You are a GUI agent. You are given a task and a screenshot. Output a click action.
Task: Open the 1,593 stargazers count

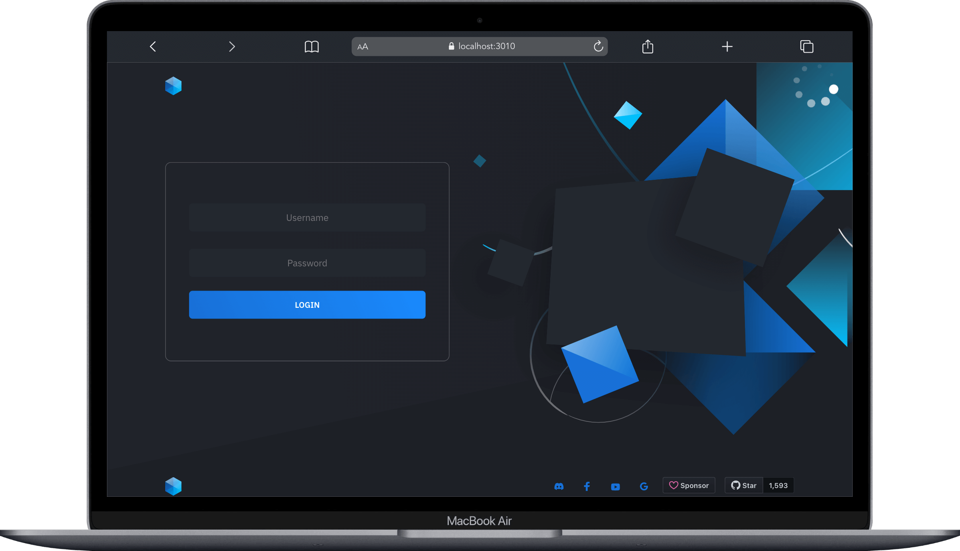point(778,485)
